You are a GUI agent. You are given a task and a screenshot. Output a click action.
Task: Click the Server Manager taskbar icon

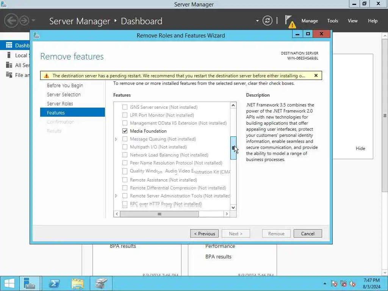click(x=30, y=283)
